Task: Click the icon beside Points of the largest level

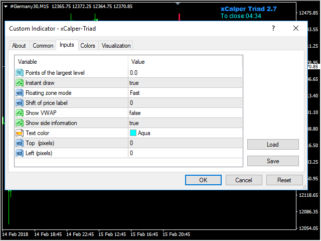Action: (x=20, y=73)
